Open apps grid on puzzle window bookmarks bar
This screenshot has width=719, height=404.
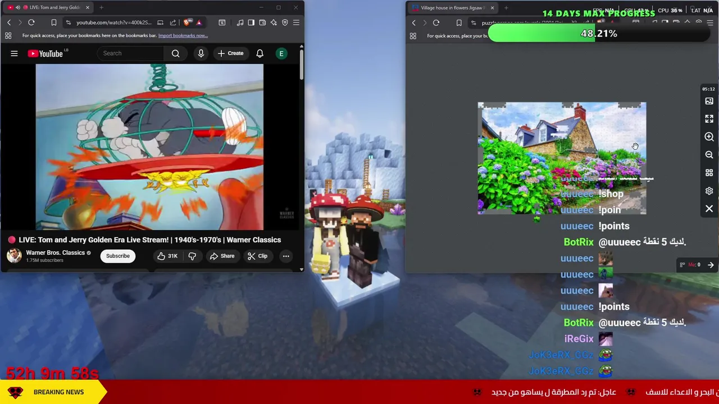[413, 36]
